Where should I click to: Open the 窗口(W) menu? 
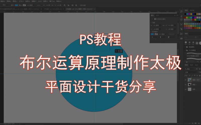(52, 1)
